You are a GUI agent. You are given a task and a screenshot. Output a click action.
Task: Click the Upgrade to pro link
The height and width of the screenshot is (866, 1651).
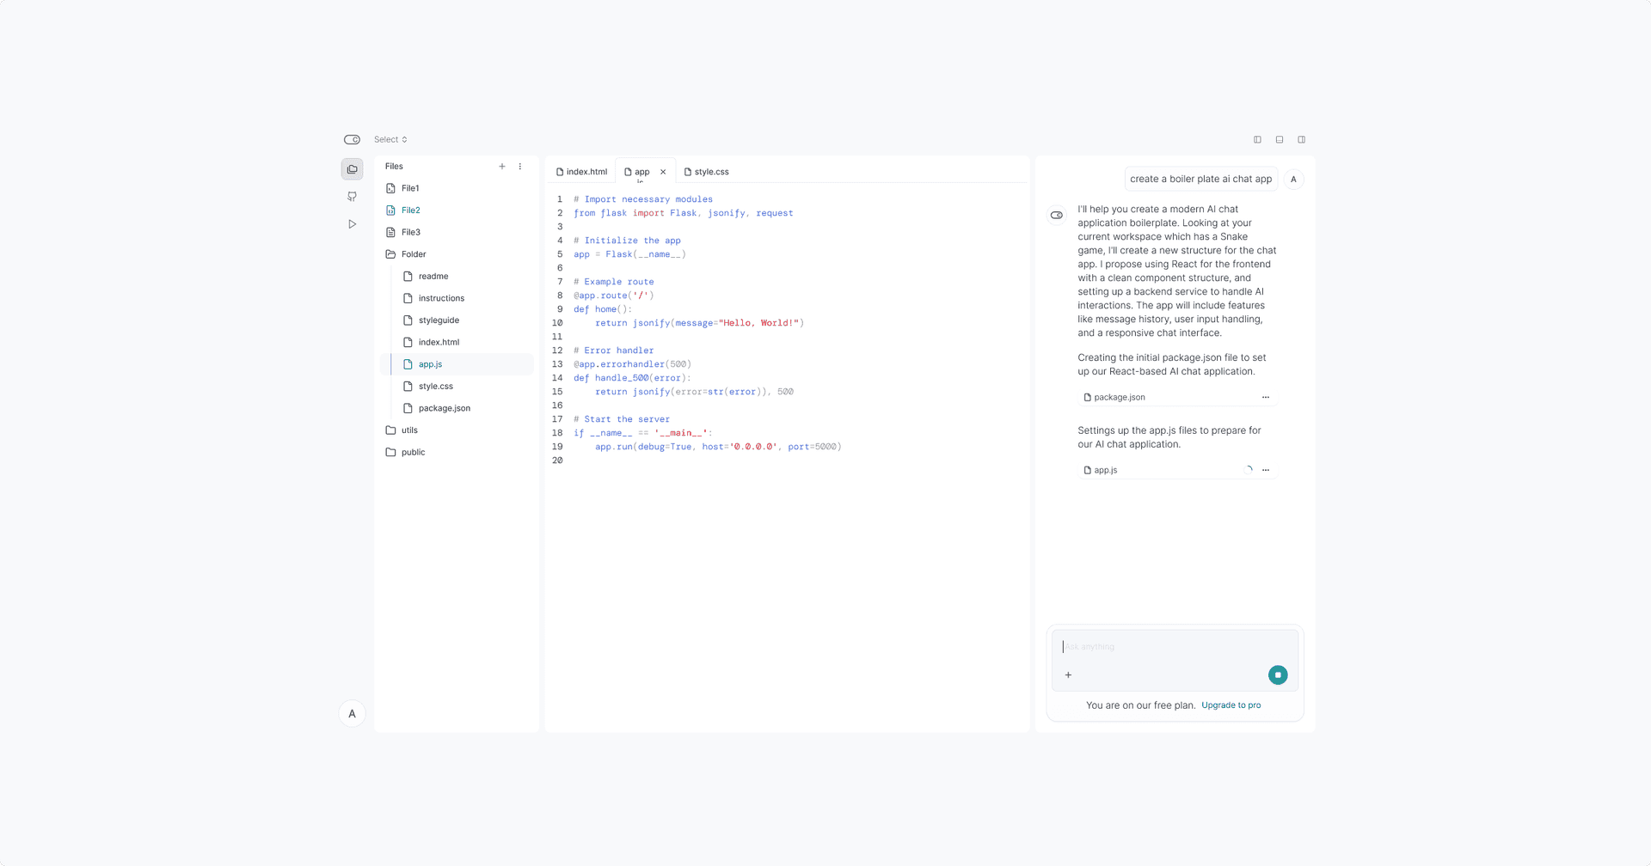(x=1231, y=705)
